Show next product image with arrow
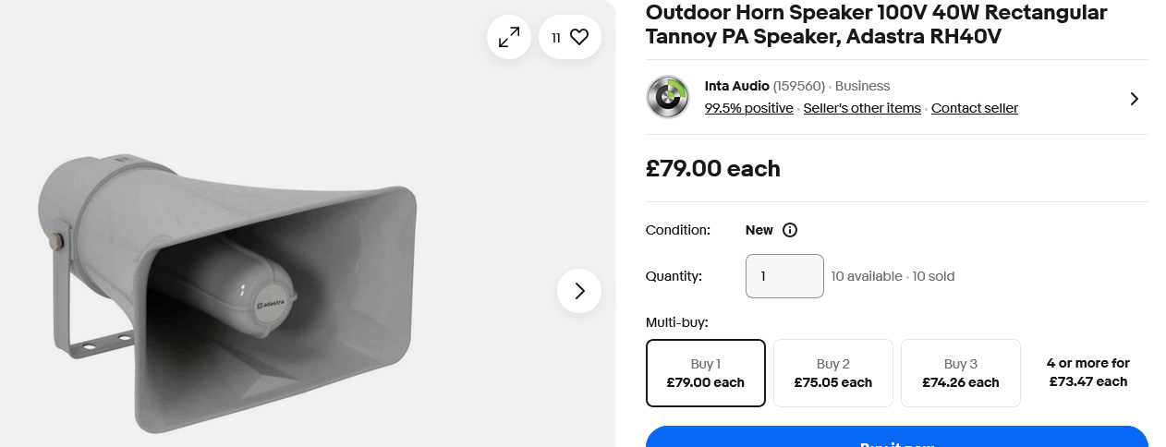This screenshot has height=447, width=1166. point(579,291)
